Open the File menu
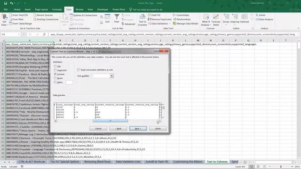This screenshot has width=301, height=169. tap(6, 9)
